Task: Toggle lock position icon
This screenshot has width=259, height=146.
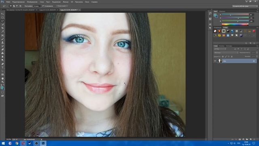Action: point(229,57)
